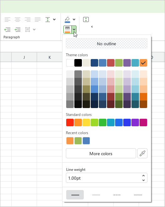Choose No outline option
The width and height of the screenshot is (165, 207).
pos(107,43)
